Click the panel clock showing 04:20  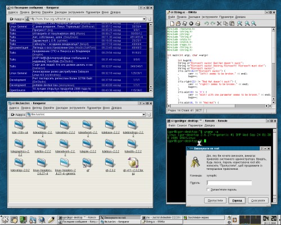click(x=270, y=218)
